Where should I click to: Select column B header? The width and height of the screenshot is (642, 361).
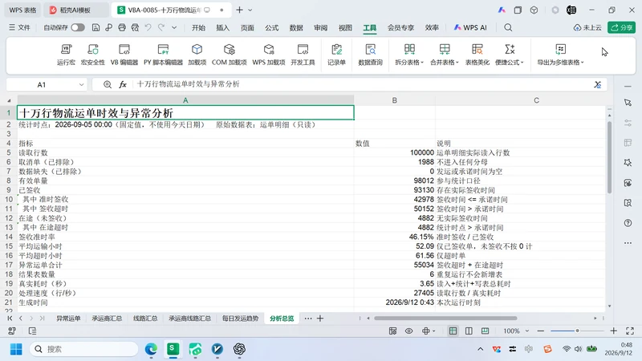[x=394, y=100]
